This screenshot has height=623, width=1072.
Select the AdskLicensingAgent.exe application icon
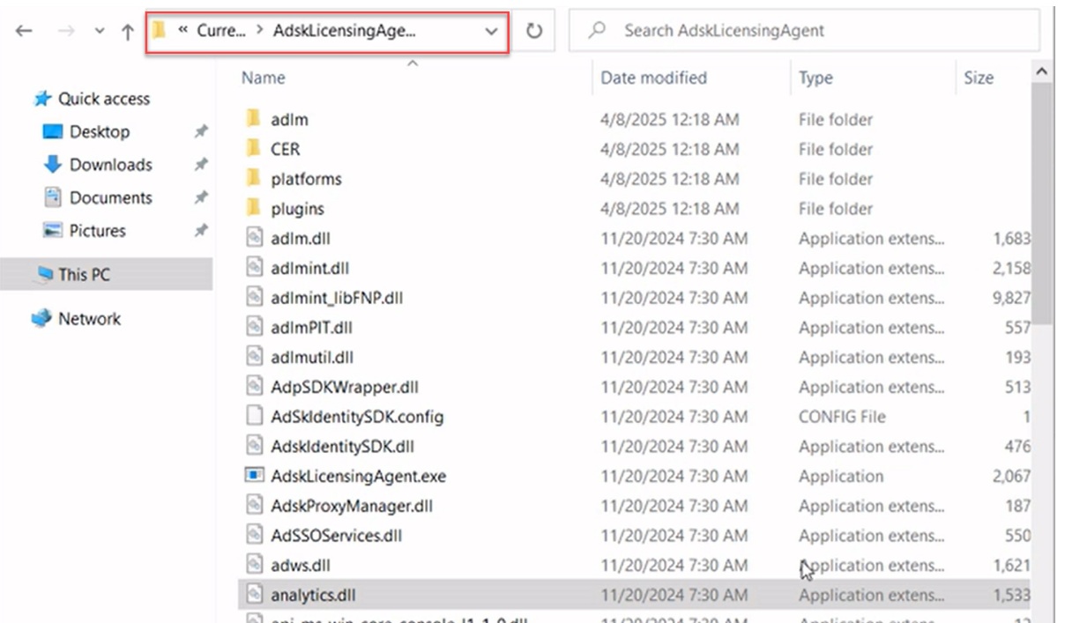tap(254, 476)
